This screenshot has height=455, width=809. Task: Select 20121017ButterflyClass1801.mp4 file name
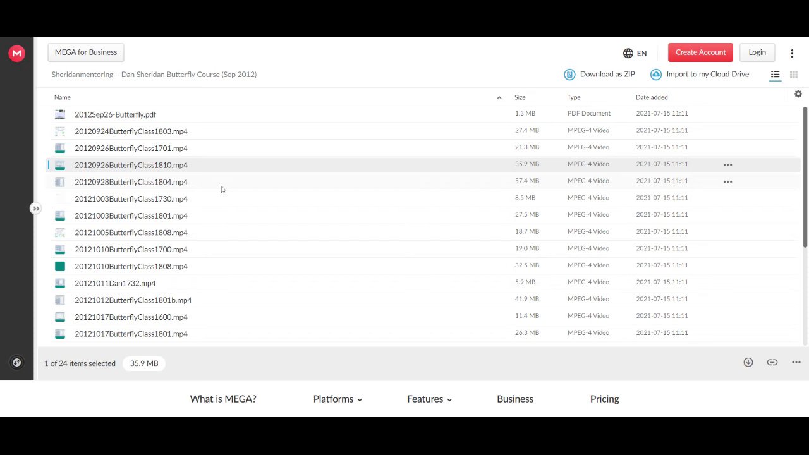pyautogui.click(x=131, y=334)
